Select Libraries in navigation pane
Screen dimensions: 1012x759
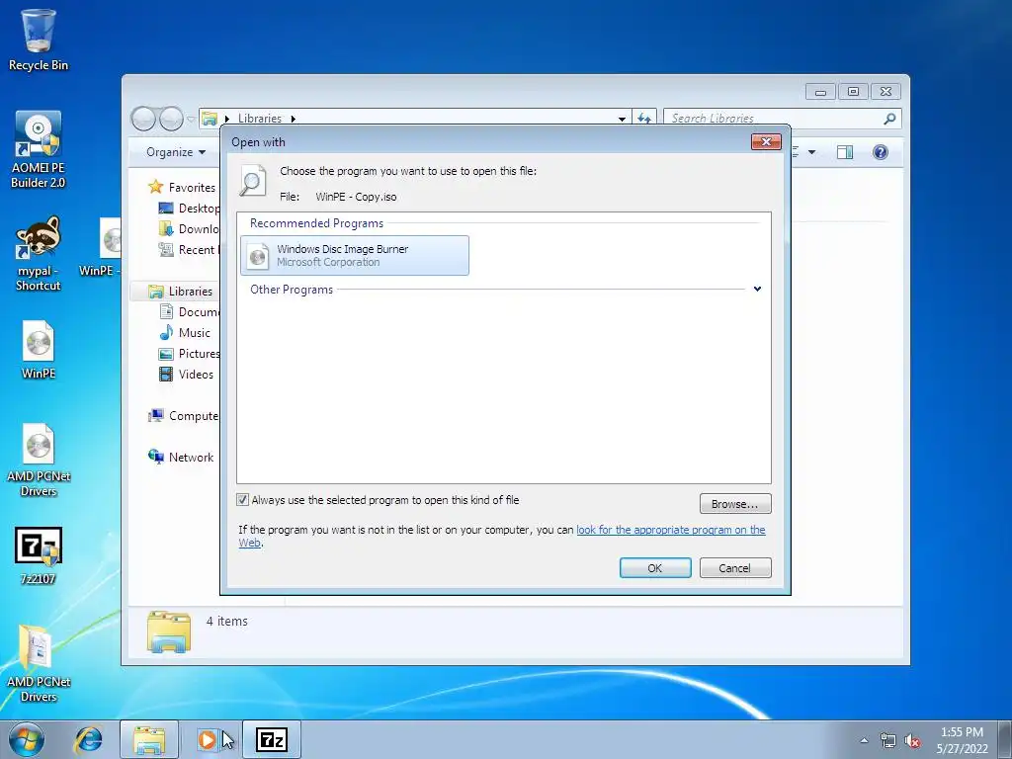tap(181, 292)
